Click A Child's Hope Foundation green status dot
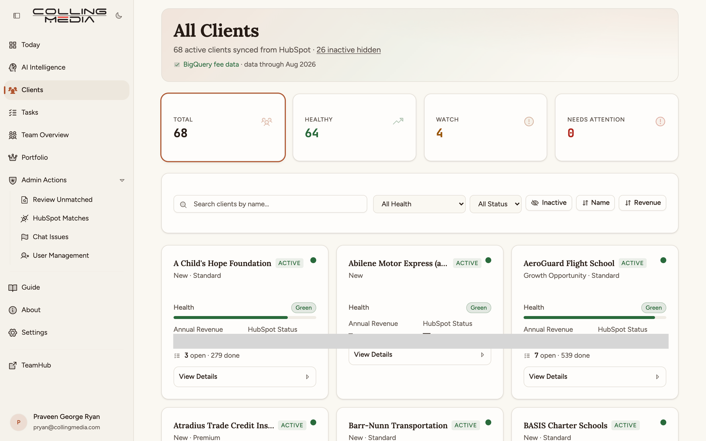The image size is (706, 441). 313,260
